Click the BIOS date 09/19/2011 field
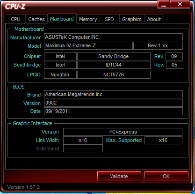195x194 pixels. point(113,111)
